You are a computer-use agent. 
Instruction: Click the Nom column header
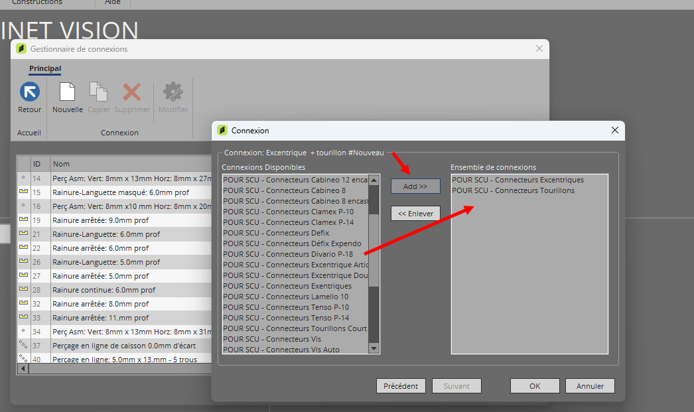click(131, 164)
